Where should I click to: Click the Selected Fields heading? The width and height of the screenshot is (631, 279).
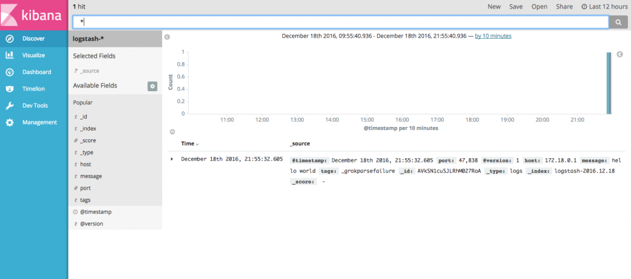(94, 56)
